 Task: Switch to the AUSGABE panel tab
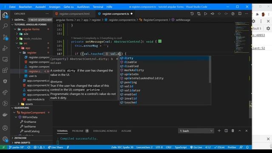[126, 131]
